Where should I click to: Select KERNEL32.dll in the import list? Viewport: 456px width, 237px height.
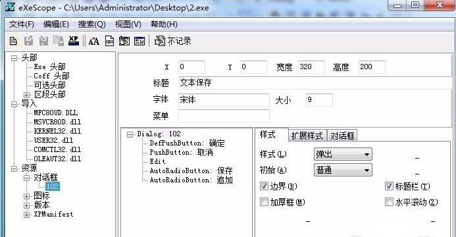click(57, 131)
